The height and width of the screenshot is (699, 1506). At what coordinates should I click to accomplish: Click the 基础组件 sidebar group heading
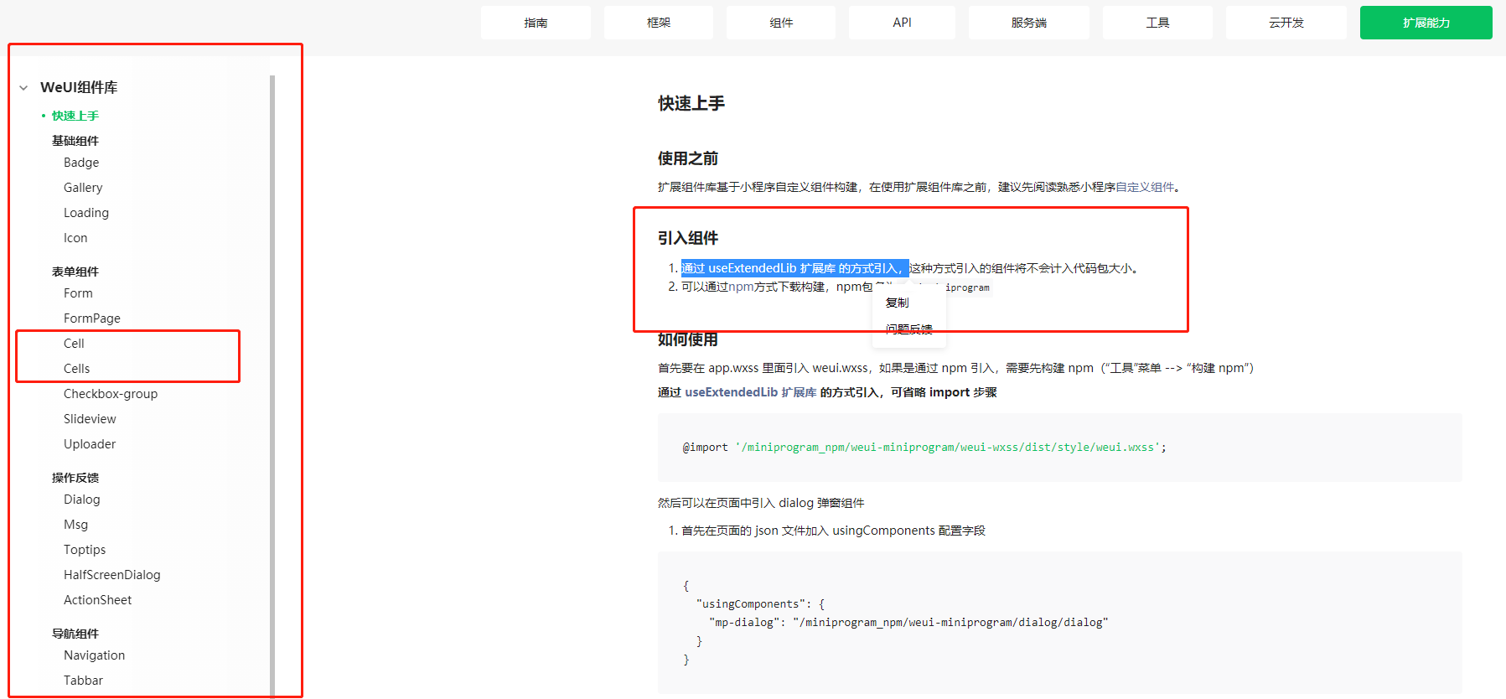(x=75, y=141)
